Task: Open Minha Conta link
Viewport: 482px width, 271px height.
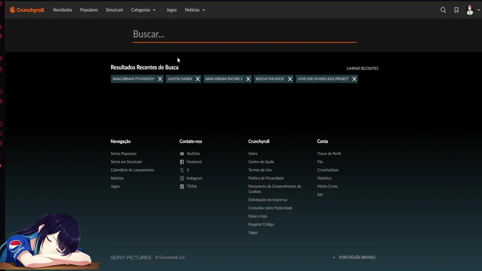Action: point(327,186)
